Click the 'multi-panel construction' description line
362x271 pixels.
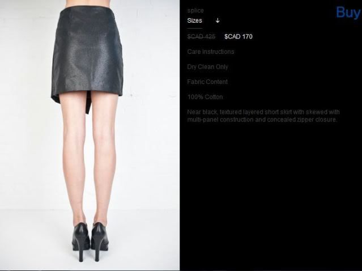(x=262, y=120)
